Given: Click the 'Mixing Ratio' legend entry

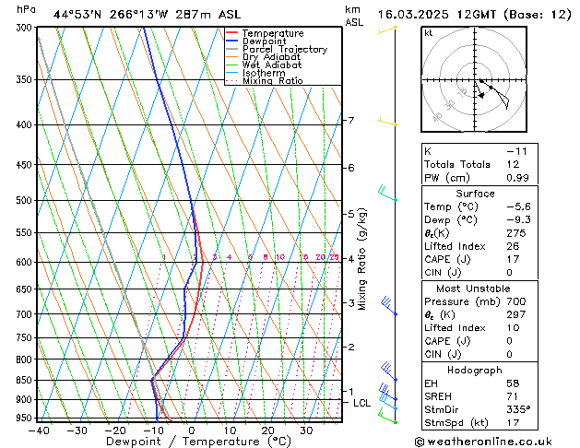Looking at the screenshot, I should [273, 80].
